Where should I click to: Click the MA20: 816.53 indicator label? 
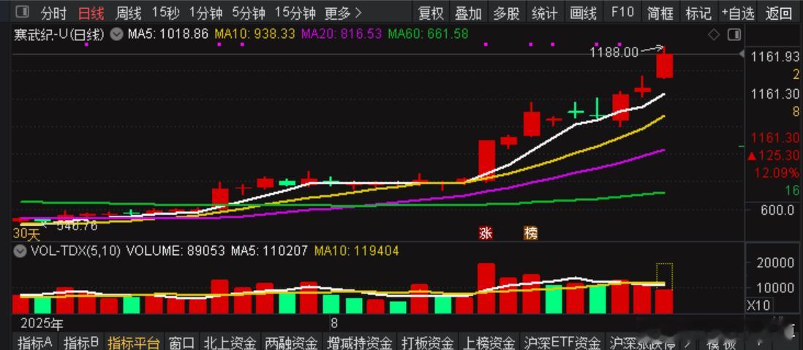(342, 35)
